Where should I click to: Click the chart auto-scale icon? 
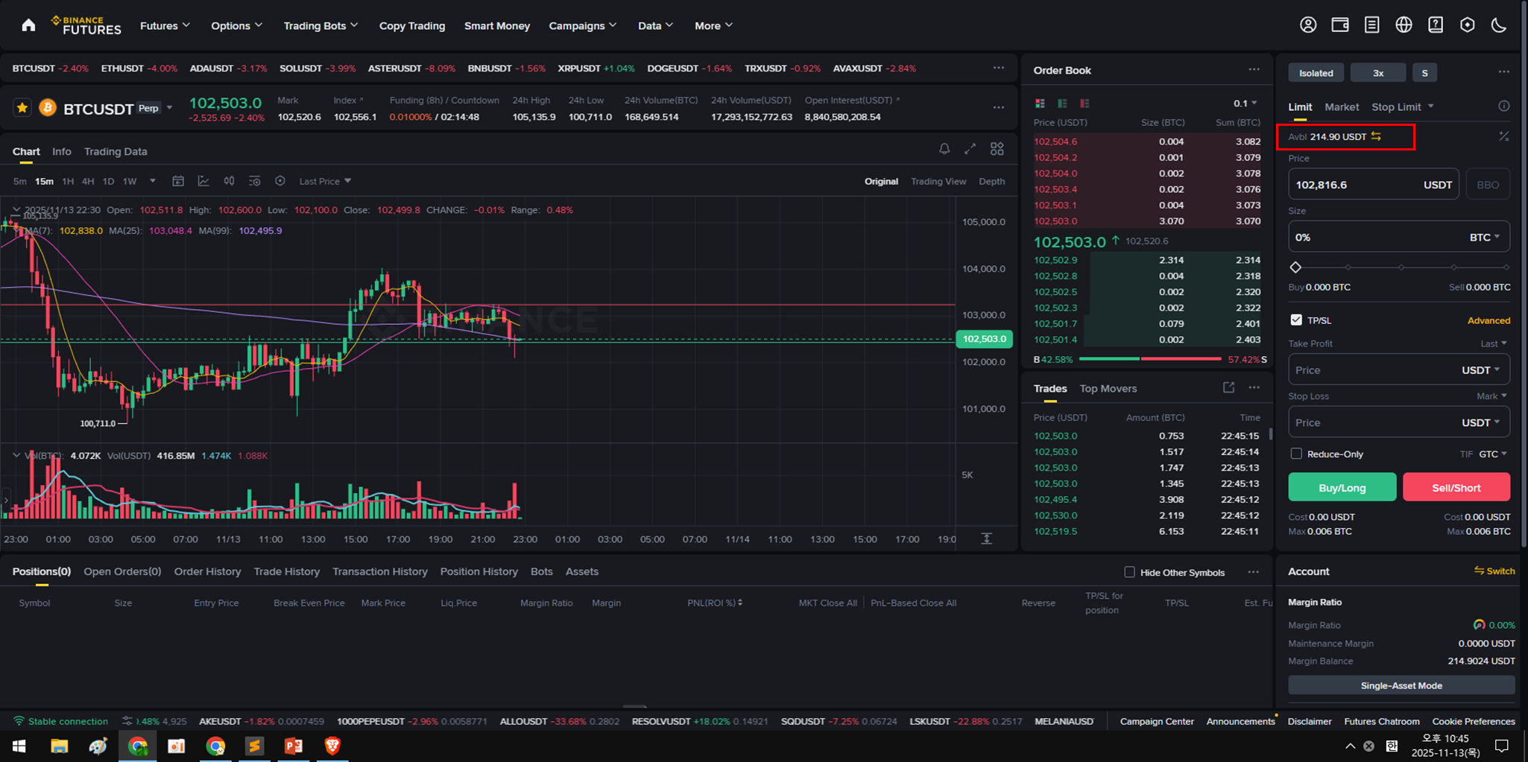coord(987,539)
